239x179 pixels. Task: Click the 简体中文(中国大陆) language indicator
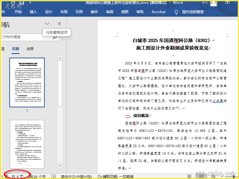pyautogui.click(x=76, y=177)
